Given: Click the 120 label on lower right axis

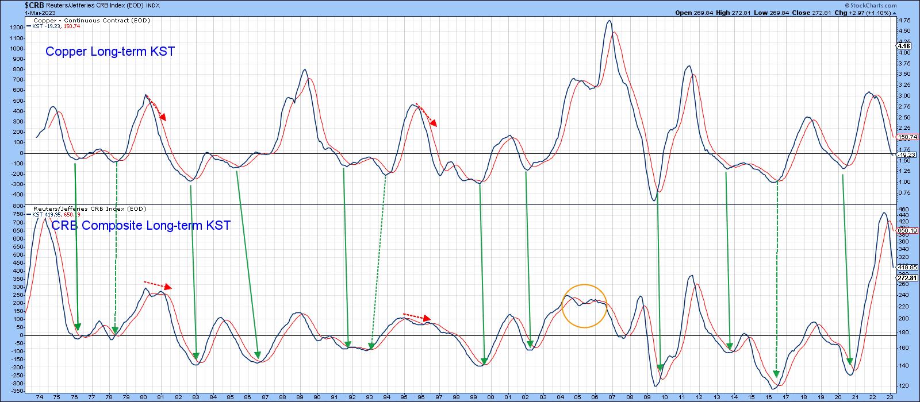Looking at the screenshot, I should pos(903,385).
